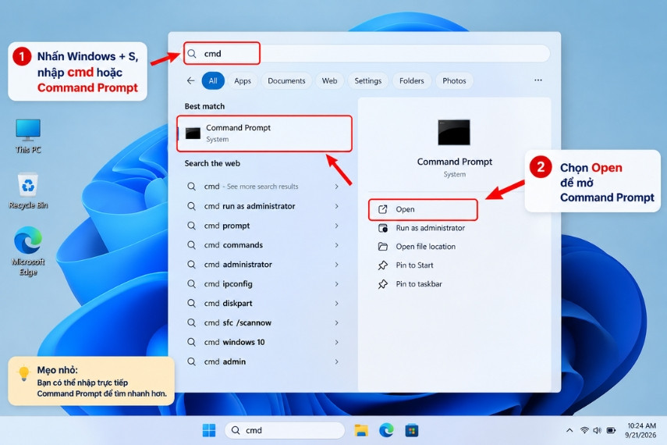Click the battery tray icon
667x445 pixels.
(611, 430)
